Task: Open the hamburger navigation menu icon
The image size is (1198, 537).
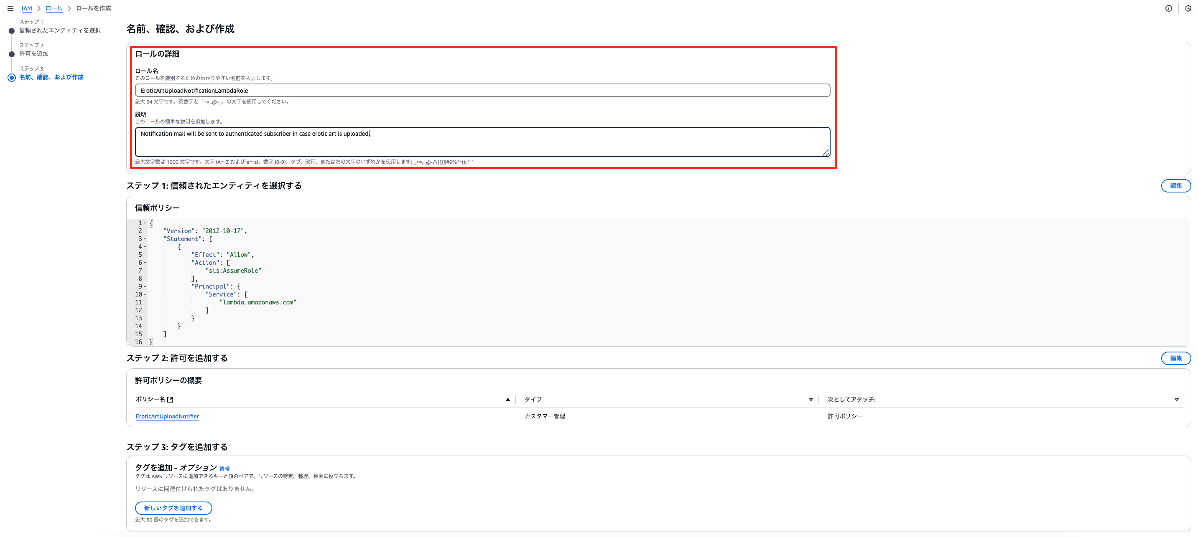Action: coord(10,8)
